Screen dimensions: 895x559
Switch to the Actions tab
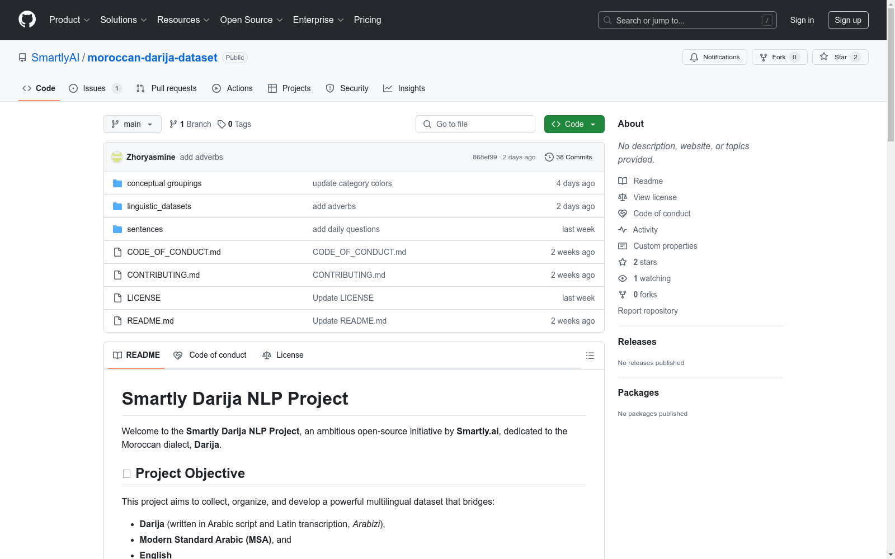[233, 88]
